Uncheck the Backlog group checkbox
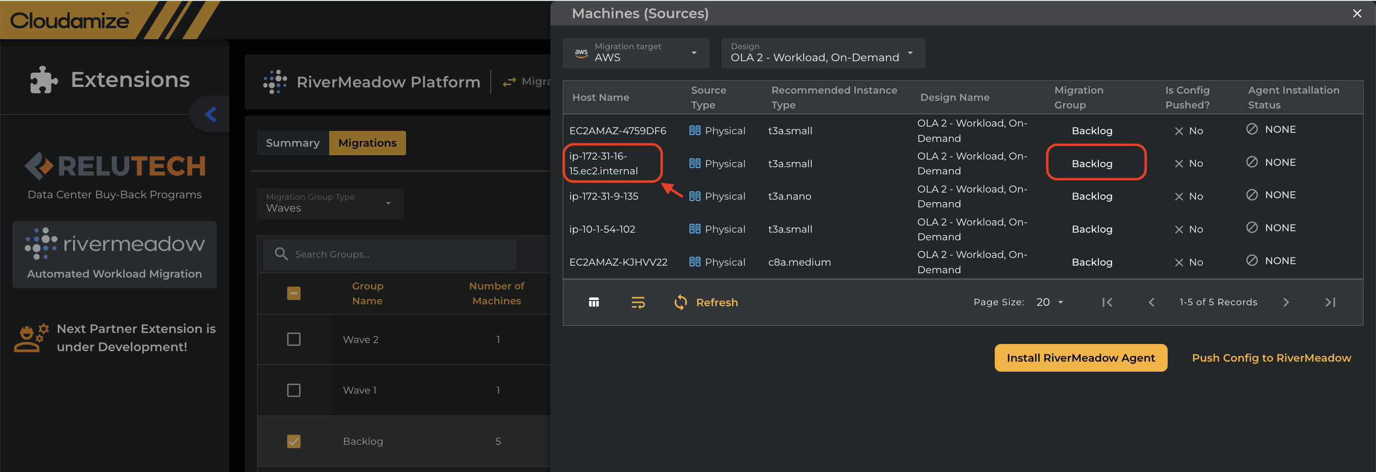The image size is (1376, 472). (294, 441)
